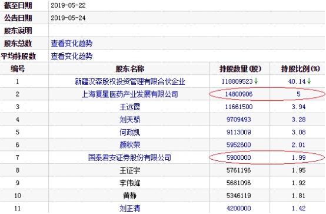
Task: Select 5346119 held by 黄静
Action: tap(239, 196)
